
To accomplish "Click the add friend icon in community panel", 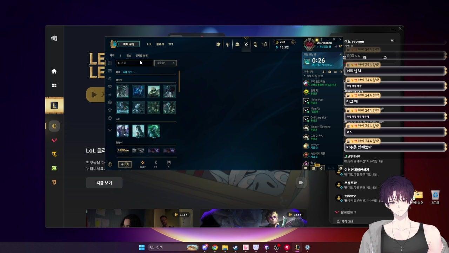I will coord(324,72).
